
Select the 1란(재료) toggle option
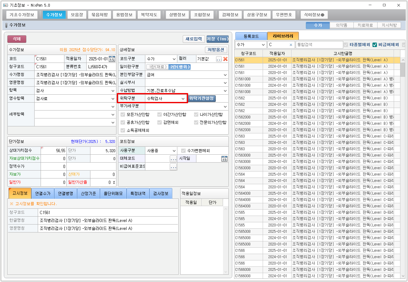coord(157,67)
